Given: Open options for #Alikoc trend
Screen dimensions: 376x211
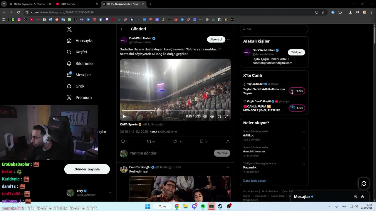Looking at the screenshot, I should [303, 132].
